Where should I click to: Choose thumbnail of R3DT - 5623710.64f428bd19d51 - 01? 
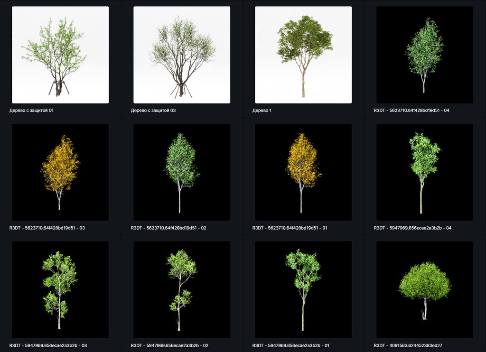(x=303, y=172)
